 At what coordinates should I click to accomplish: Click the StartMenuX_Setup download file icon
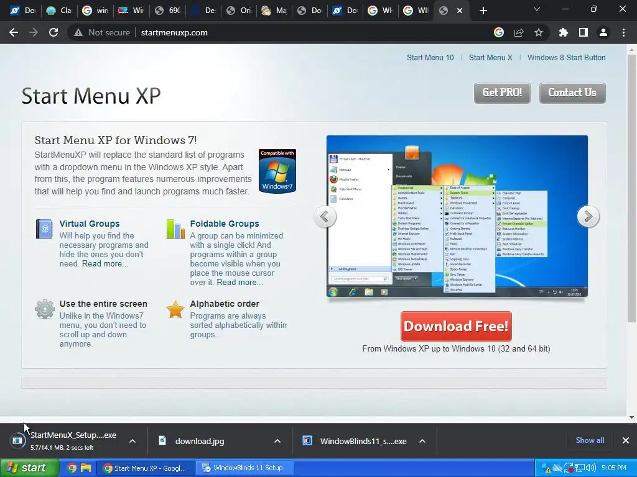[x=17, y=440]
